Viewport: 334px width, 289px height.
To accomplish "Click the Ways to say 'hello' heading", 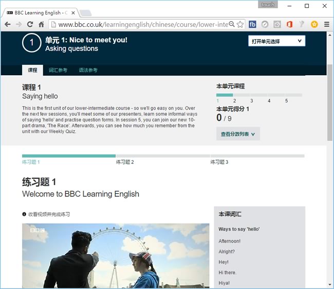I will click(x=239, y=229).
